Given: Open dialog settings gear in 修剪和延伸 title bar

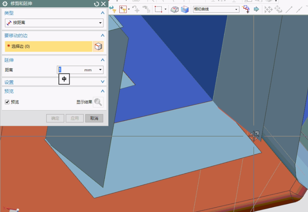Looking at the screenshot, I should coord(5,4).
